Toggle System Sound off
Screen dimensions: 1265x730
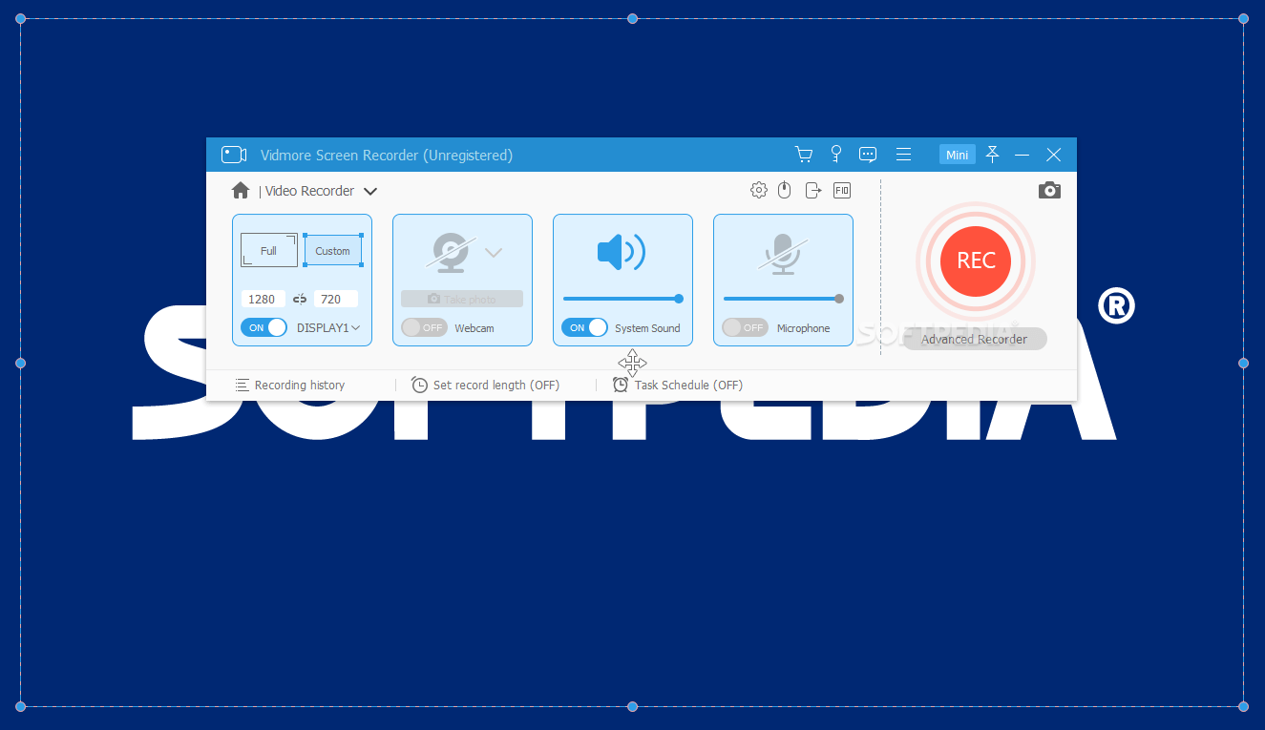click(x=584, y=327)
